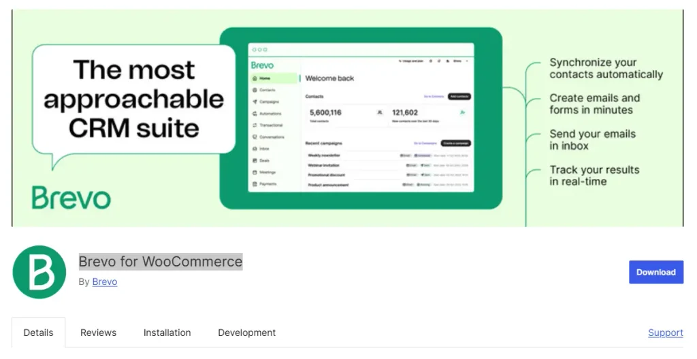Click the blue Download button
Screen dimensions: 697x359
tap(655, 272)
